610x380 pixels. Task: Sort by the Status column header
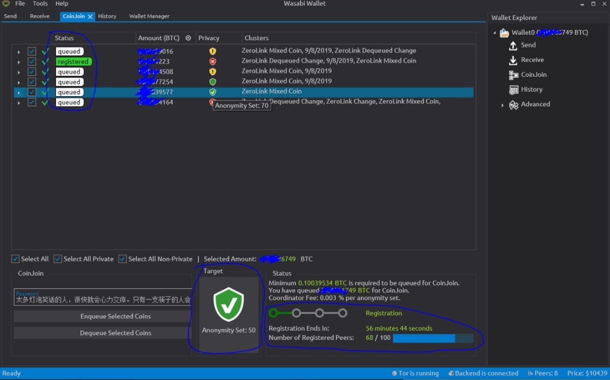64,38
